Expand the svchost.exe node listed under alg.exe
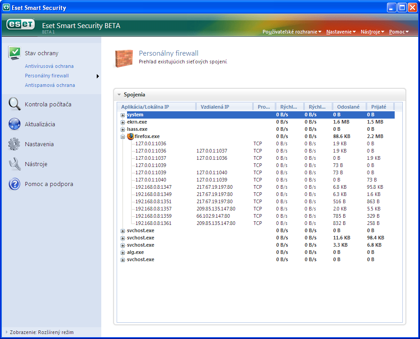The height and width of the screenshot is (339, 420). 123,260
